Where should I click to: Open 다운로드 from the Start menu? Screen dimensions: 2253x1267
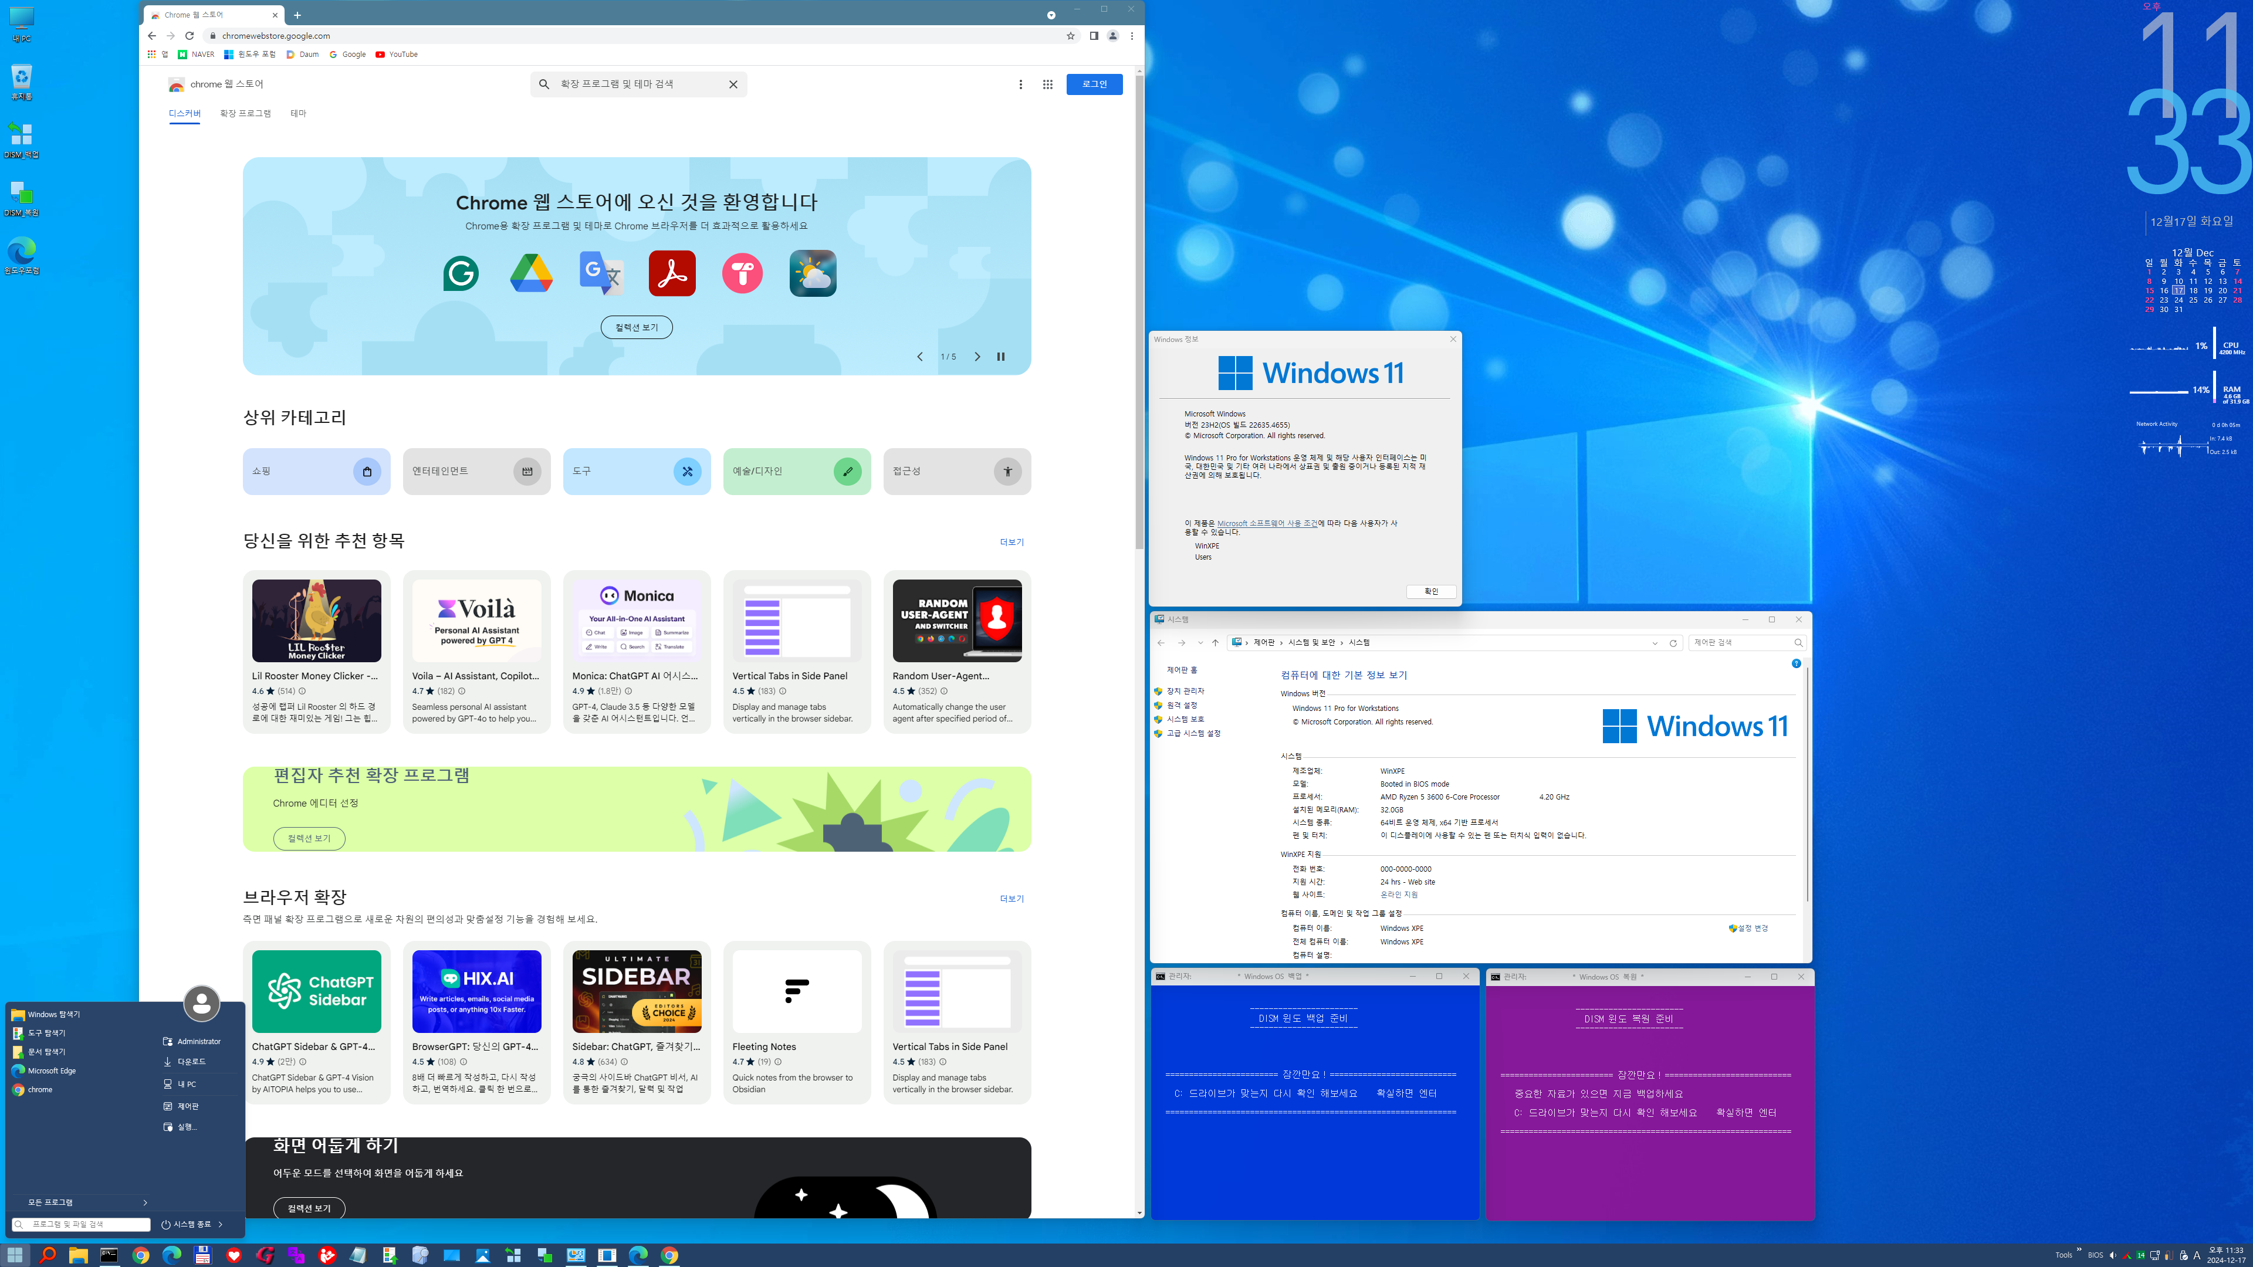[x=191, y=1062]
